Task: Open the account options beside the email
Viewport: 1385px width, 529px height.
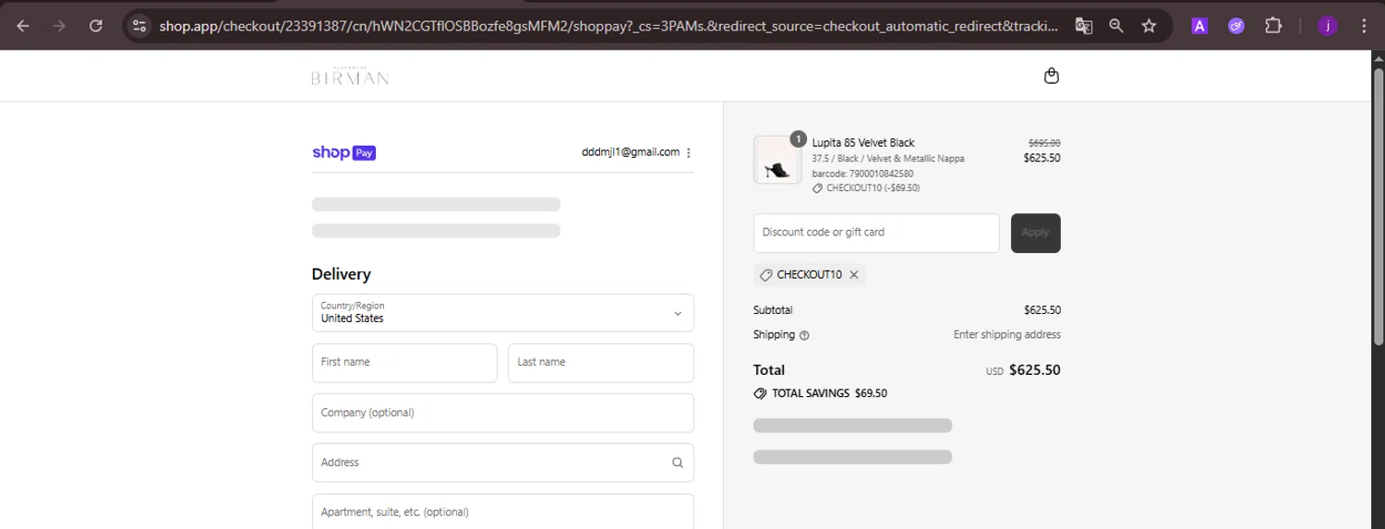Action: (689, 152)
